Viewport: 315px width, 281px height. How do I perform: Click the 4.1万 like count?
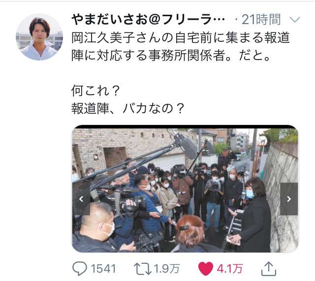pyautogui.click(x=230, y=269)
